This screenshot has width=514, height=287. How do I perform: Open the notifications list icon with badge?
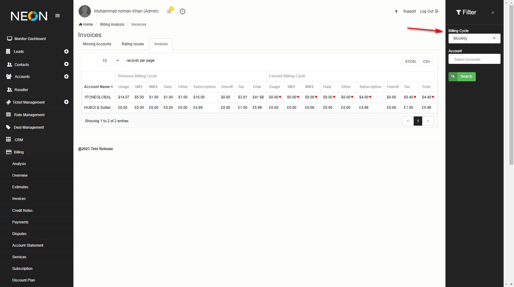click(169, 11)
